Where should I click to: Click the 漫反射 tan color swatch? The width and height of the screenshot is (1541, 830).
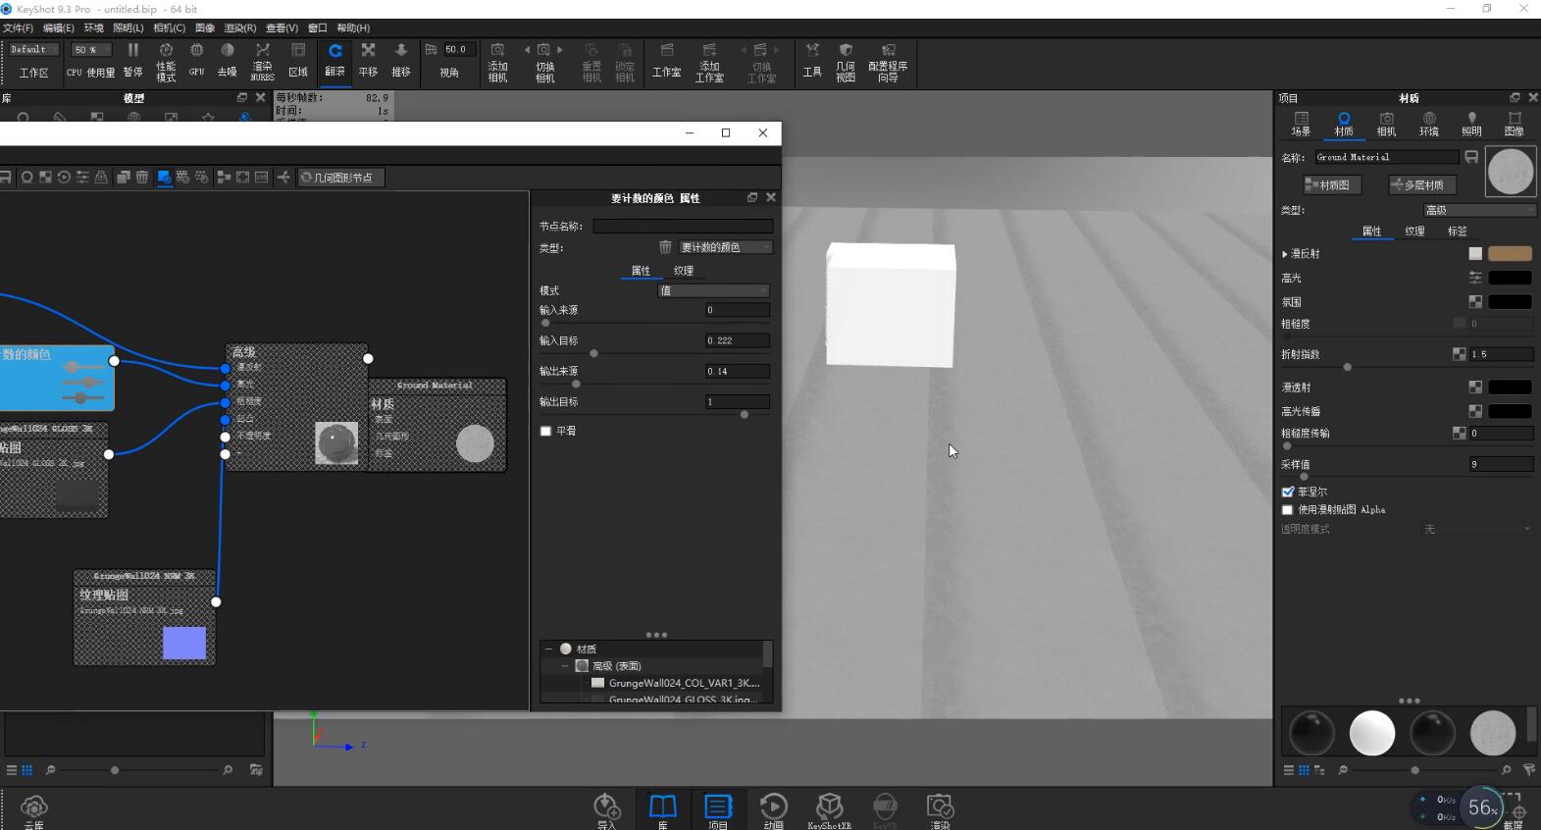point(1510,254)
